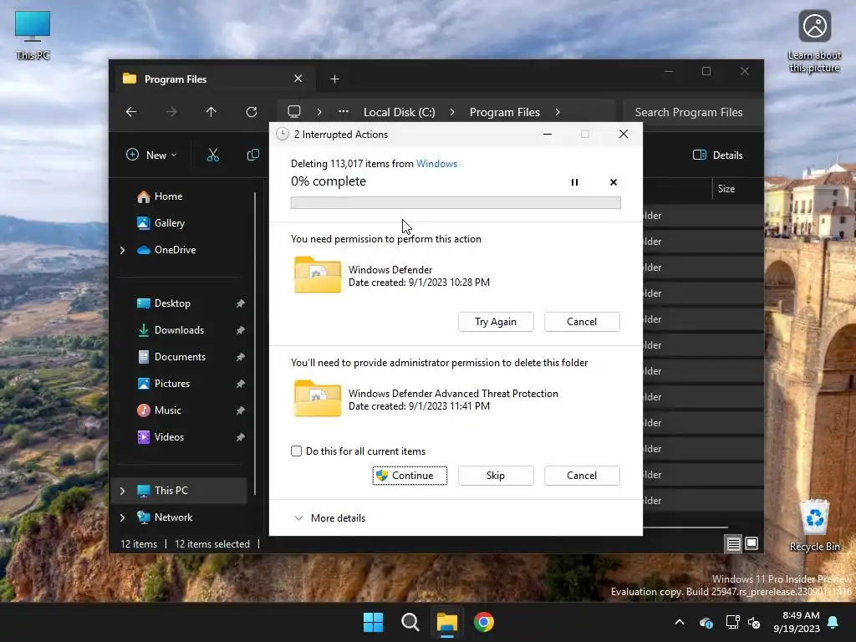
Task: Expand This PC tree node
Action: [x=122, y=491]
